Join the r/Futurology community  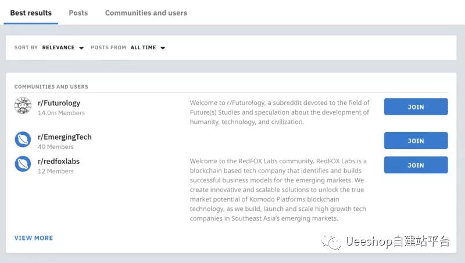point(416,107)
